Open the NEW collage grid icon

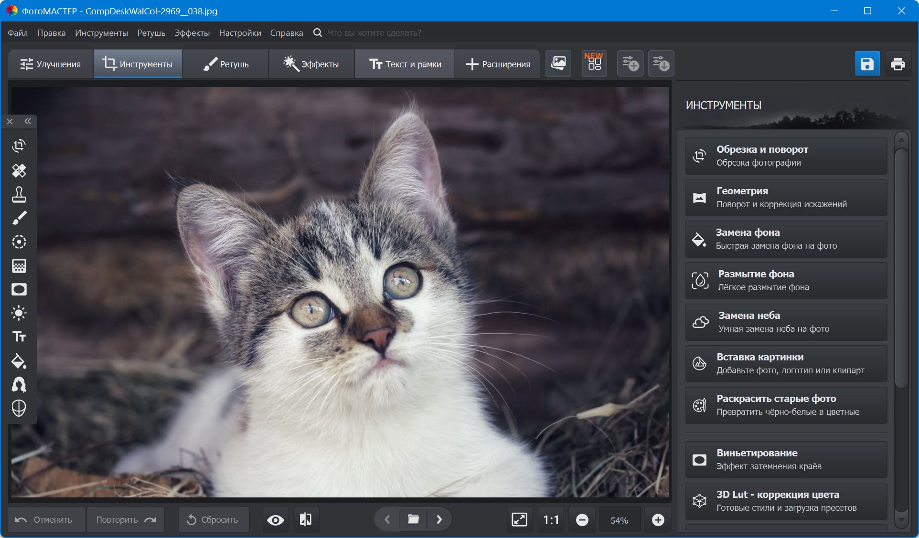tap(594, 63)
